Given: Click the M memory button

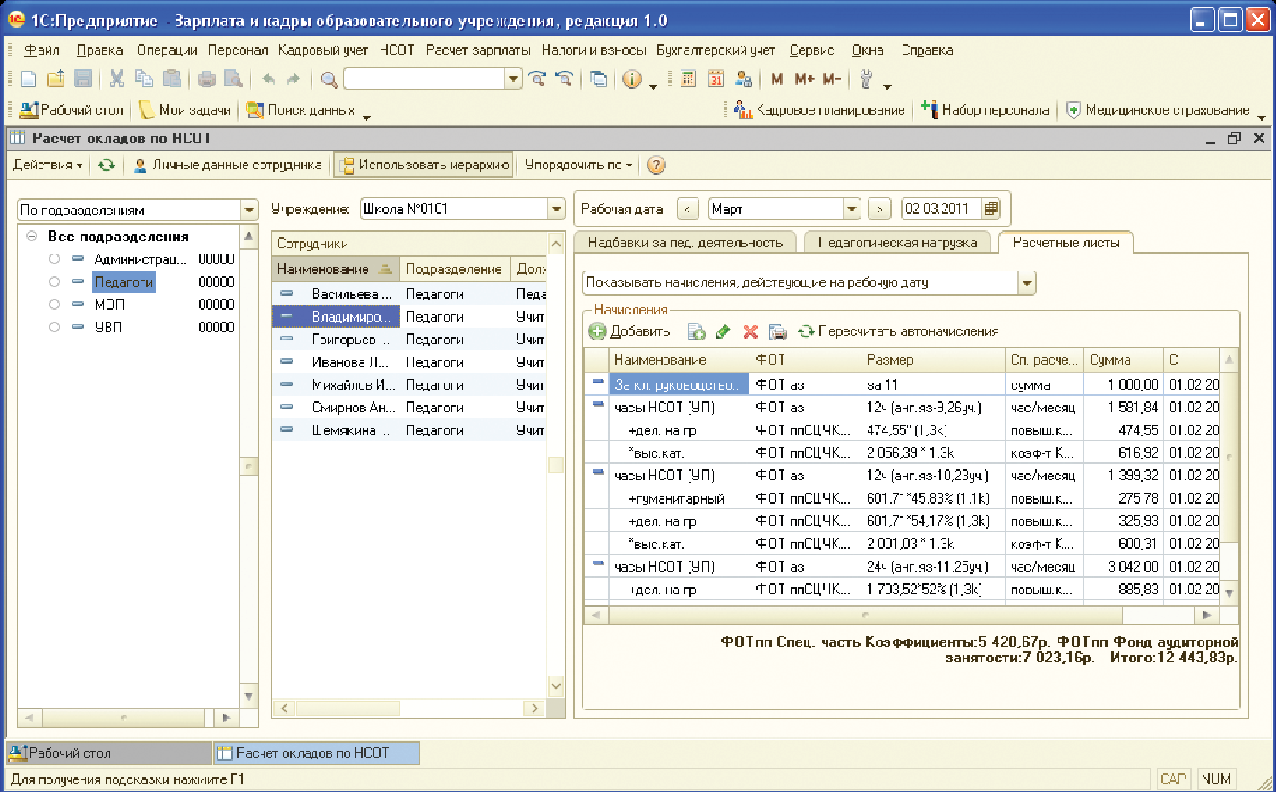Looking at the screenshot, I should coord(776,80).
